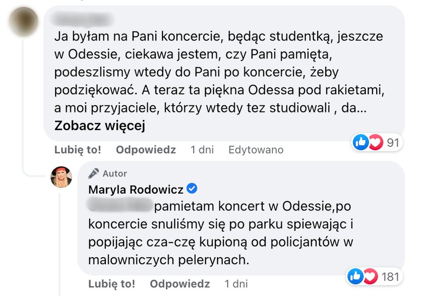This screenshot has height=296, width=424.
Task: Click the Maryla Rodowicz name link
Action: pyautogui.click(x=136, y=190)
